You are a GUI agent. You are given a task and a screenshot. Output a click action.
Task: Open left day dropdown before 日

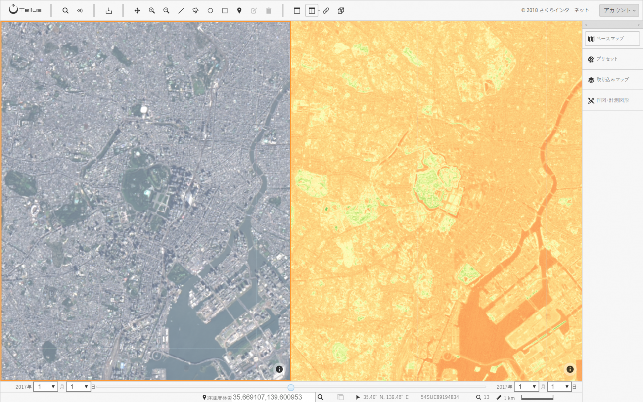click(x=78, y=387)
